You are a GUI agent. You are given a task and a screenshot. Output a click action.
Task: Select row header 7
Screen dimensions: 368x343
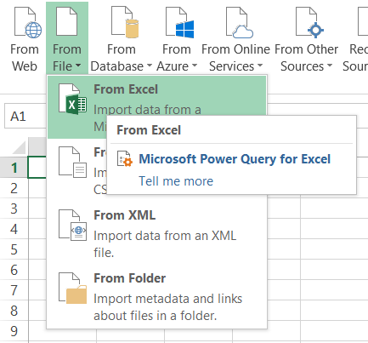click(x=14, y=290)
